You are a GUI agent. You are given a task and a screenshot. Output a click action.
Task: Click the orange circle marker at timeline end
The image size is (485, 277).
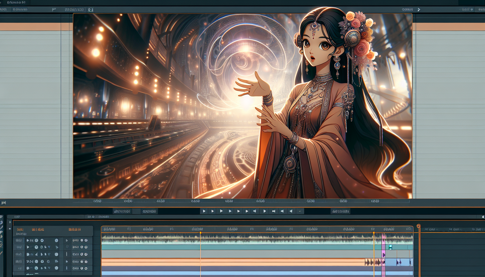click(418, 226)
